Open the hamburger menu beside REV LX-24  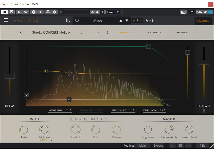(6, 21)
